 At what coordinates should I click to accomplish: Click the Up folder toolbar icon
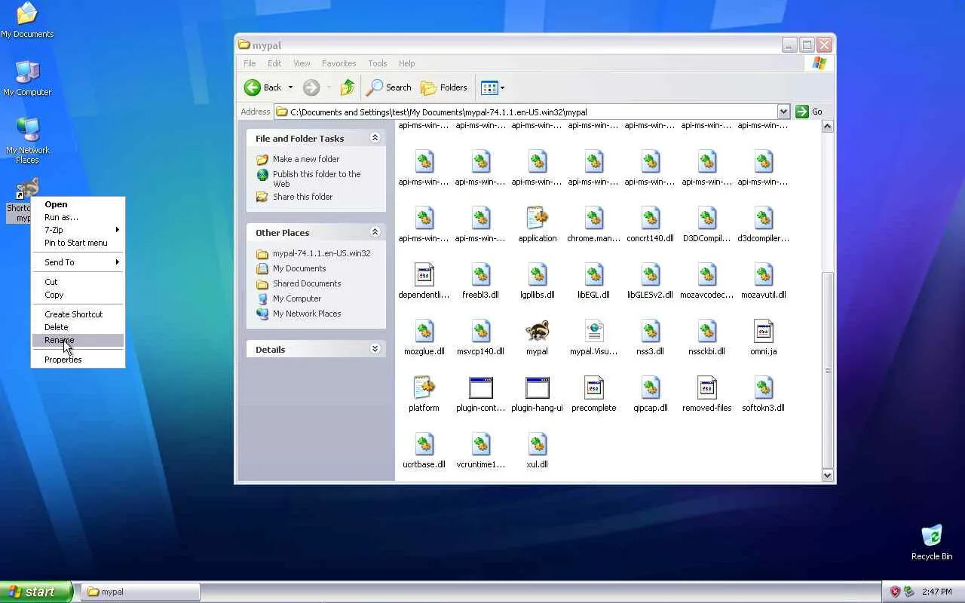pos(347,87)
